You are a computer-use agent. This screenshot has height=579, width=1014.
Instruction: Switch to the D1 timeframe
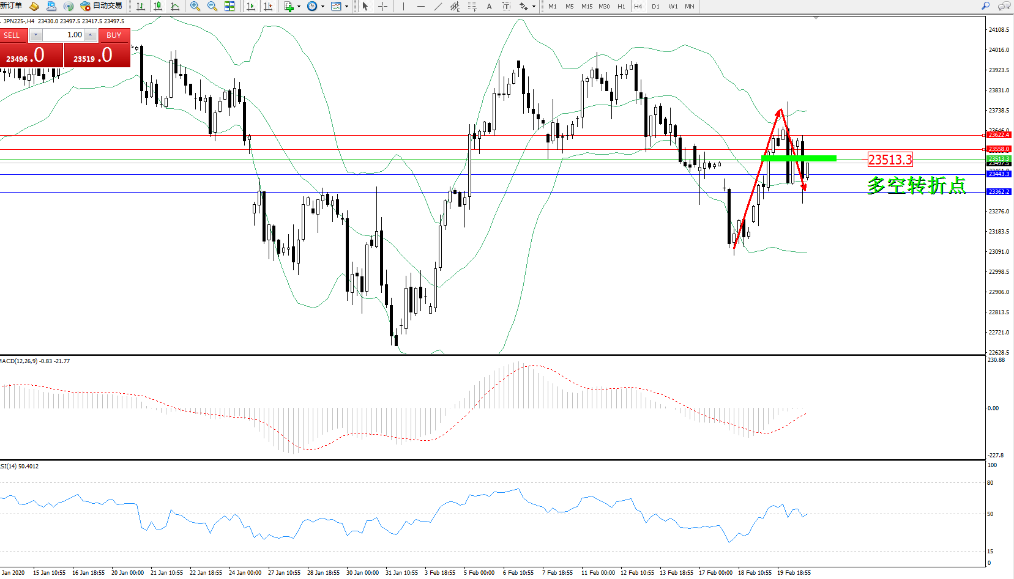coord(655,6)
